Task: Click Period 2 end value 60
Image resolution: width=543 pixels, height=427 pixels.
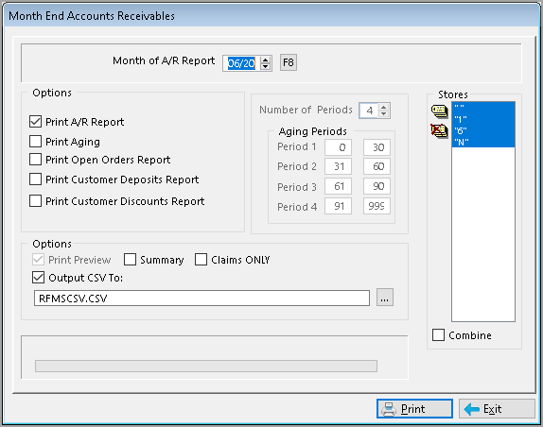Action: tap(377, 166)
